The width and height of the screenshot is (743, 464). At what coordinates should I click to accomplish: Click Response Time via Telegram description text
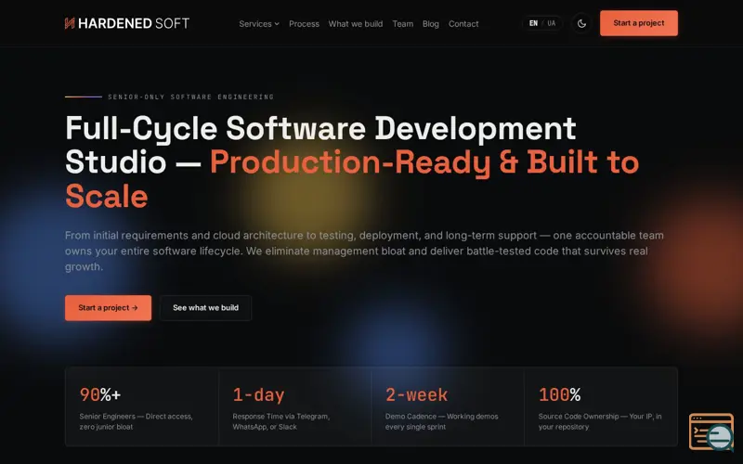[281, 421]
